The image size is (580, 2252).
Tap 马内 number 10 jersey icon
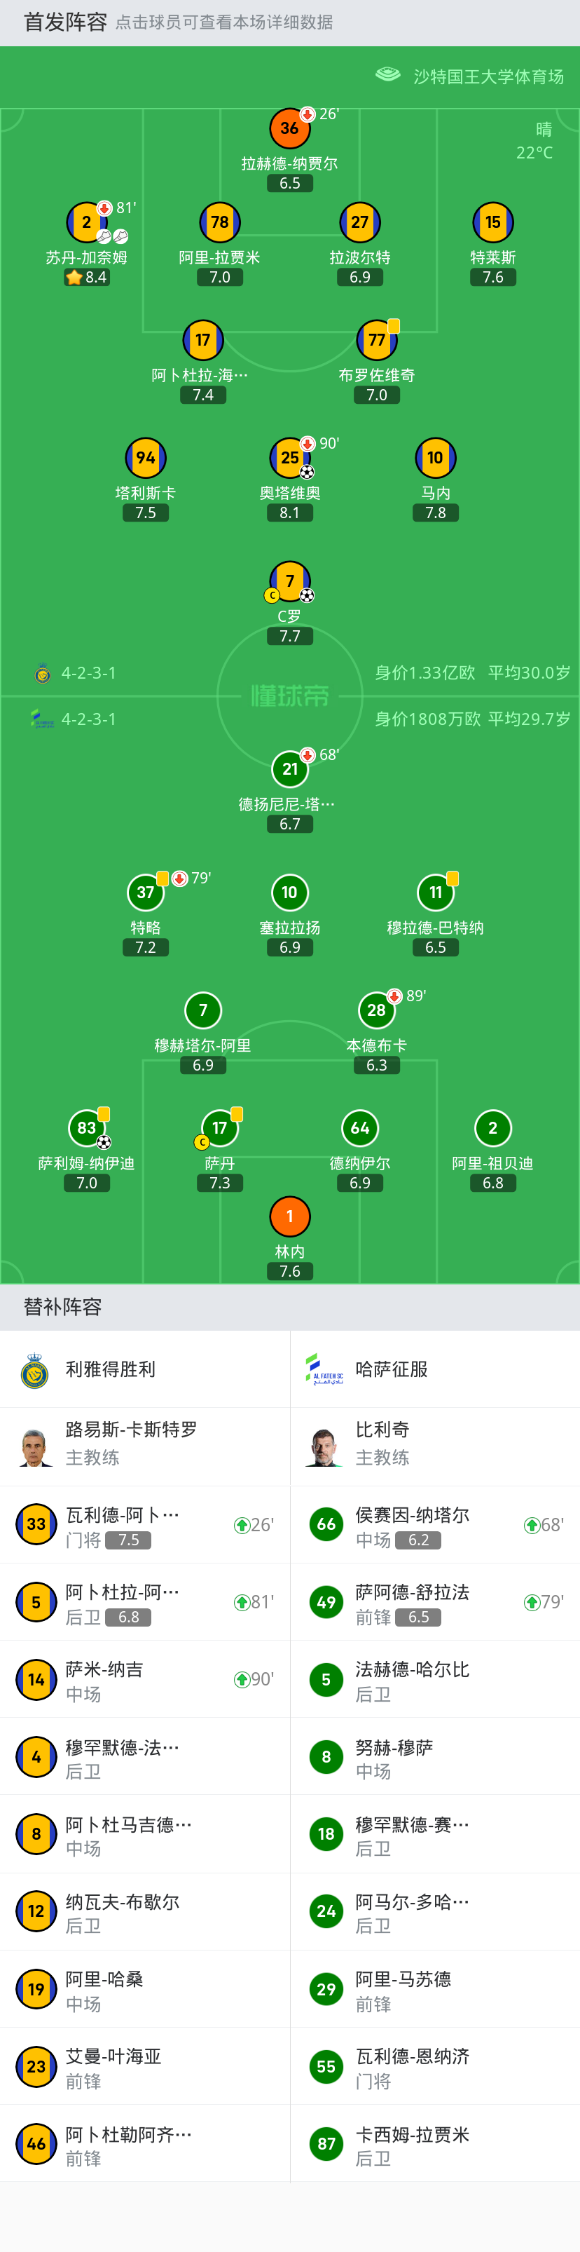435,457
